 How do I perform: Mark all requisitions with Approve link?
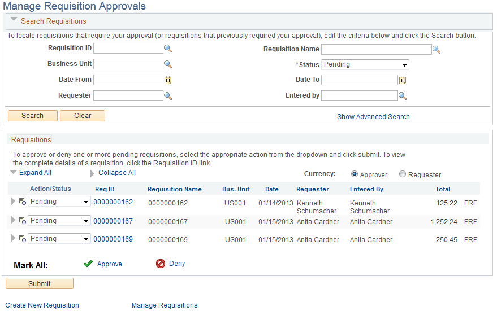point(109,264)
